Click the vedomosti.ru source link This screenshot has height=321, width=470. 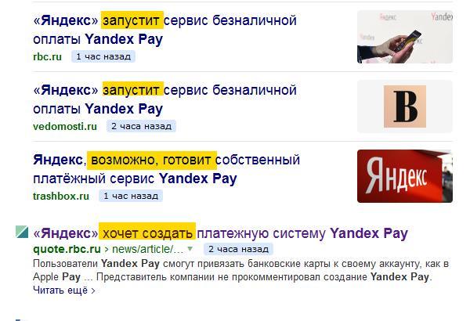coord(65,126)
